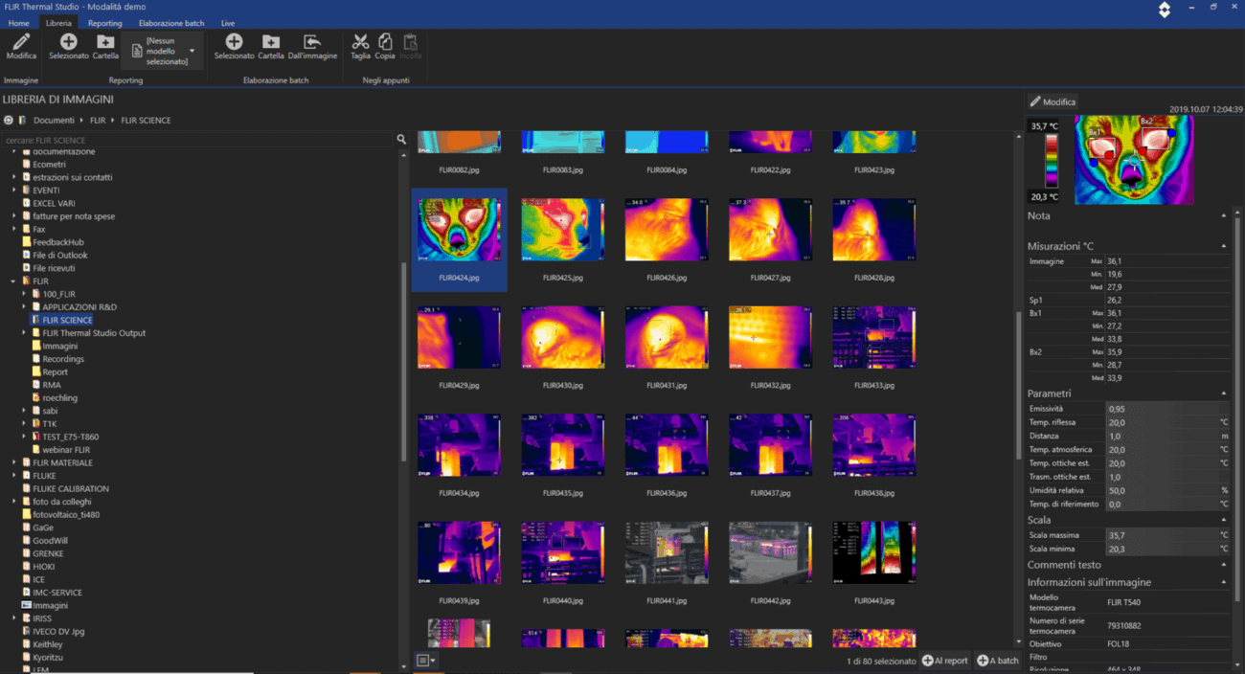The height and width of the screenshot is (674, 1245).
Task: Switch to the Reporting tab
Action: (x=104, y=23)
